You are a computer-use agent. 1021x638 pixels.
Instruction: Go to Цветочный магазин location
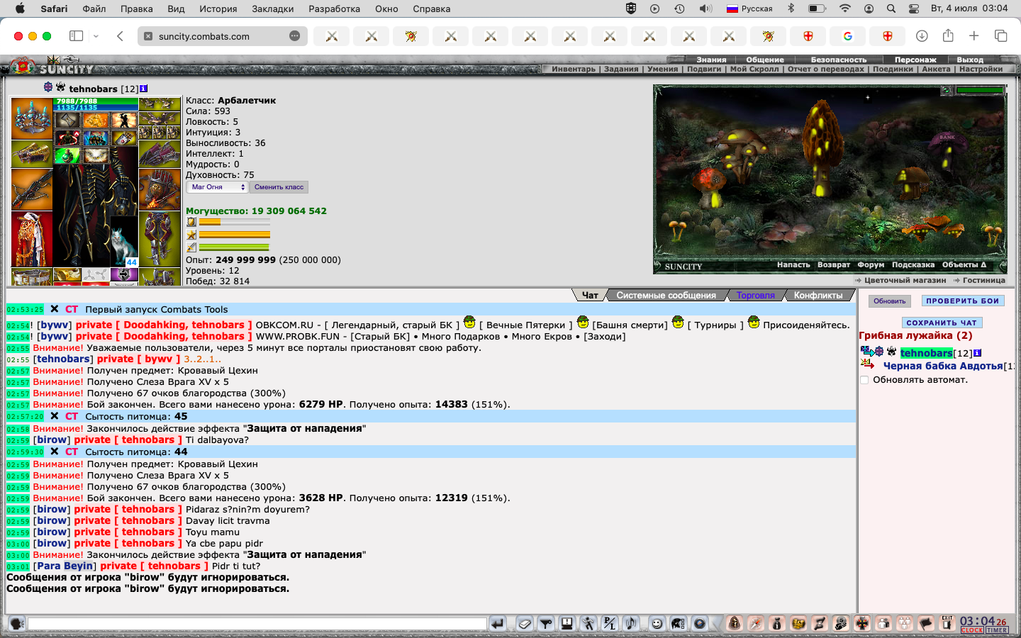[905, 280]
